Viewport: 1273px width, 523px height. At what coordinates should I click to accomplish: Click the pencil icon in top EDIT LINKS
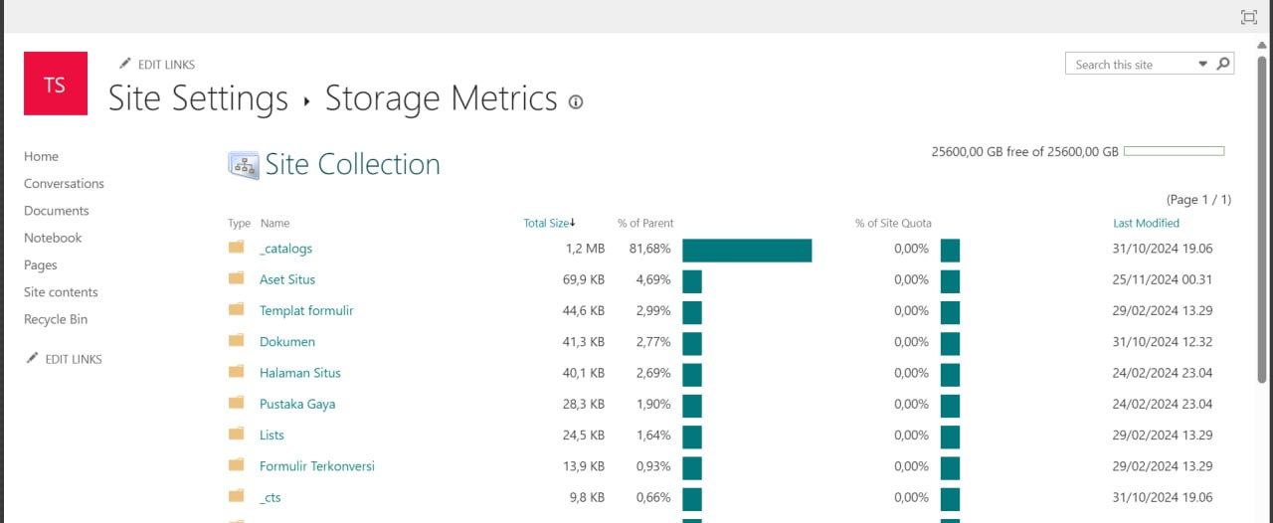[x=125, y=64]
